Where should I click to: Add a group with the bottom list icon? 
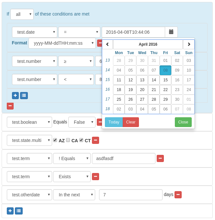pyautogui.click(x=19, y=211)
